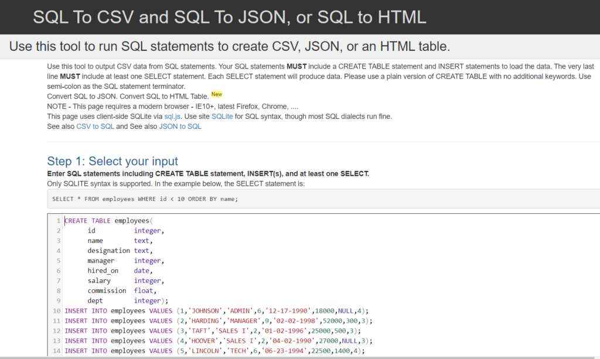Click the 'id integer' column line
This screenshot has width=600, height=359.
tap(126, 231)
